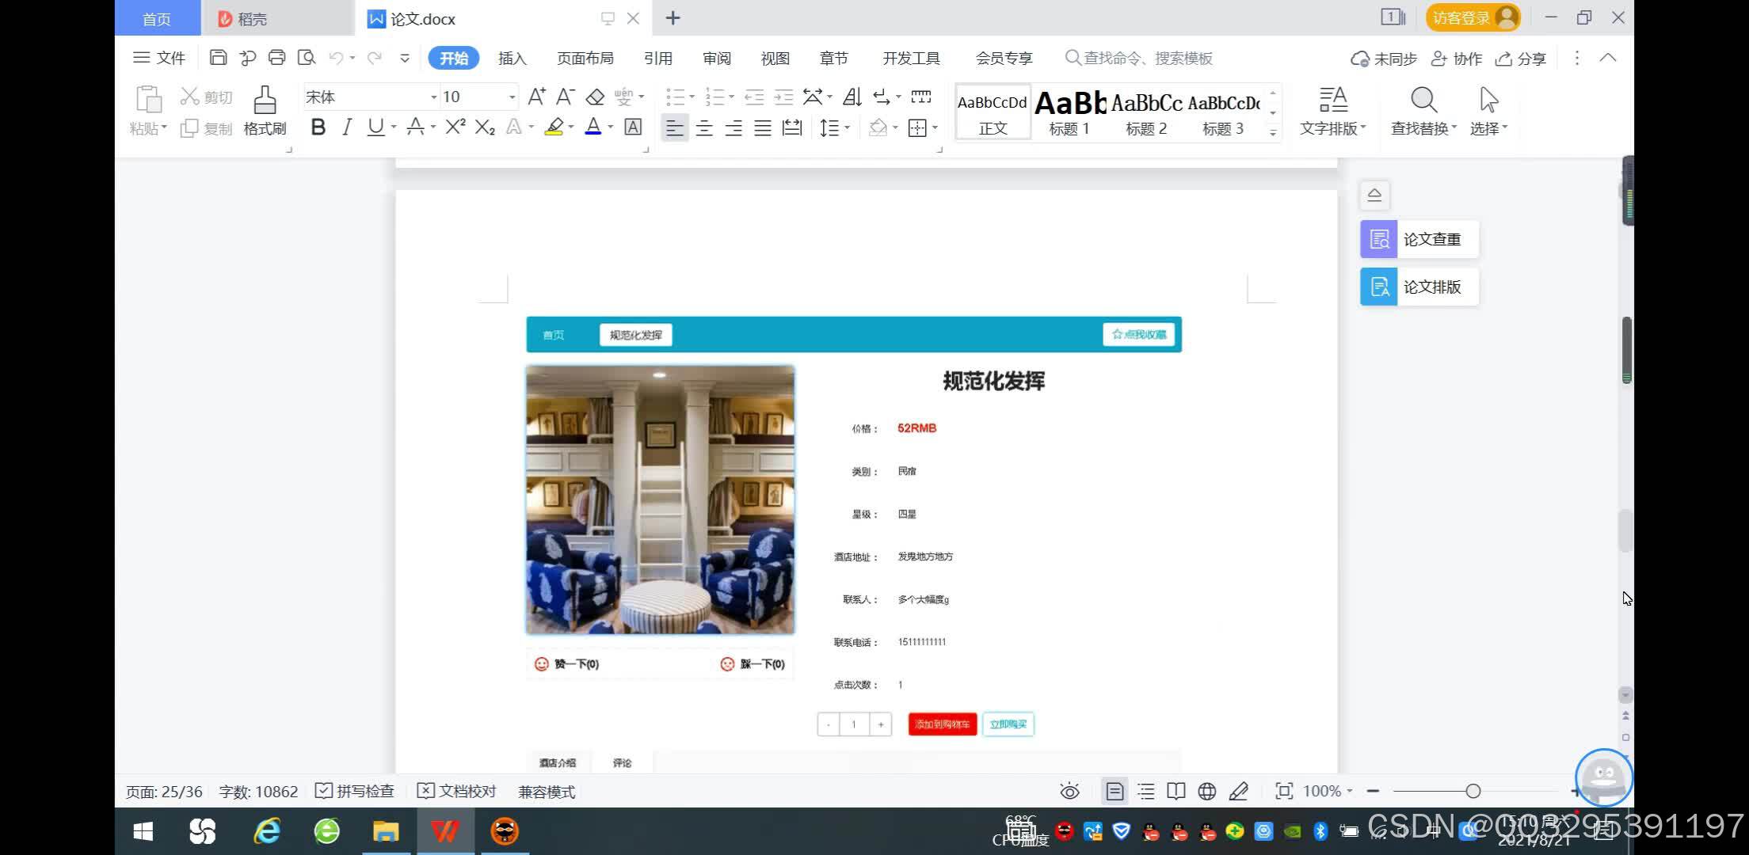Click 立即购买 button on product page
Image resolution: width=1749 pixels, height=855 pixels.
(1005, 724)
